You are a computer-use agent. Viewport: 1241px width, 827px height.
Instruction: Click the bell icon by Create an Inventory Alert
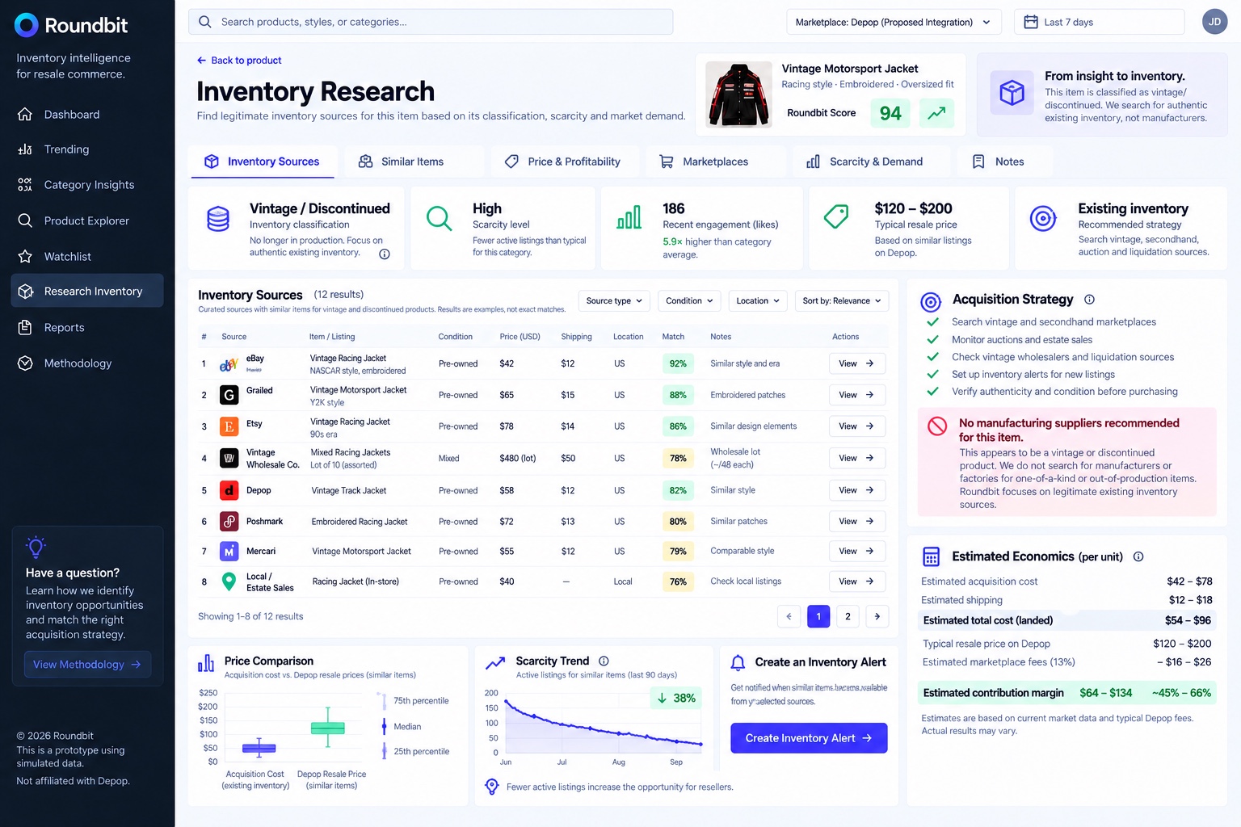pos(738,663)
